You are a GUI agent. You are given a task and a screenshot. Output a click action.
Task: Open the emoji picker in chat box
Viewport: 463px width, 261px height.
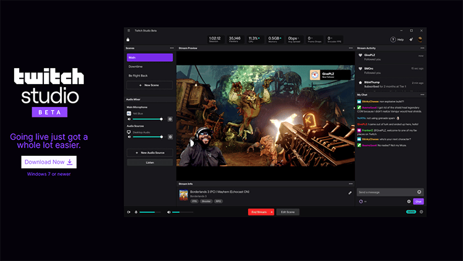419,192
